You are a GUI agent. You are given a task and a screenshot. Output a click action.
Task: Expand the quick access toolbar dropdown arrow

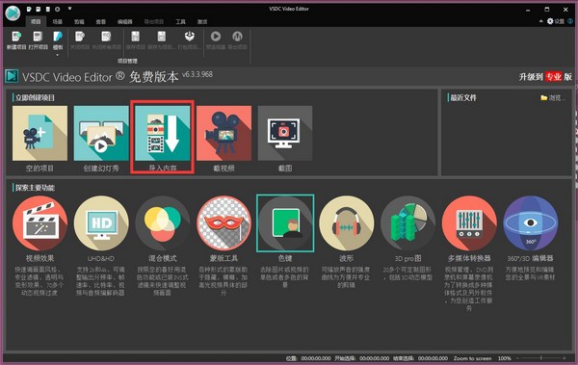click(69, 9)
